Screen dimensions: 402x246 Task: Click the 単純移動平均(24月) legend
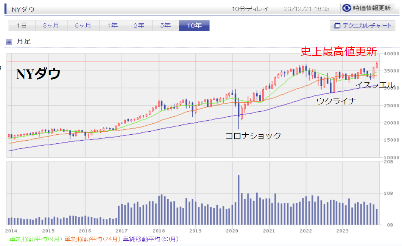[x=92, y=239]
